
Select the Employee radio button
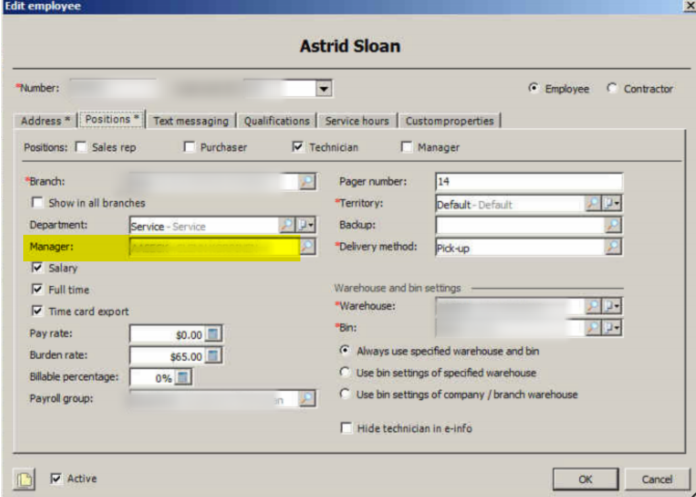534,88
